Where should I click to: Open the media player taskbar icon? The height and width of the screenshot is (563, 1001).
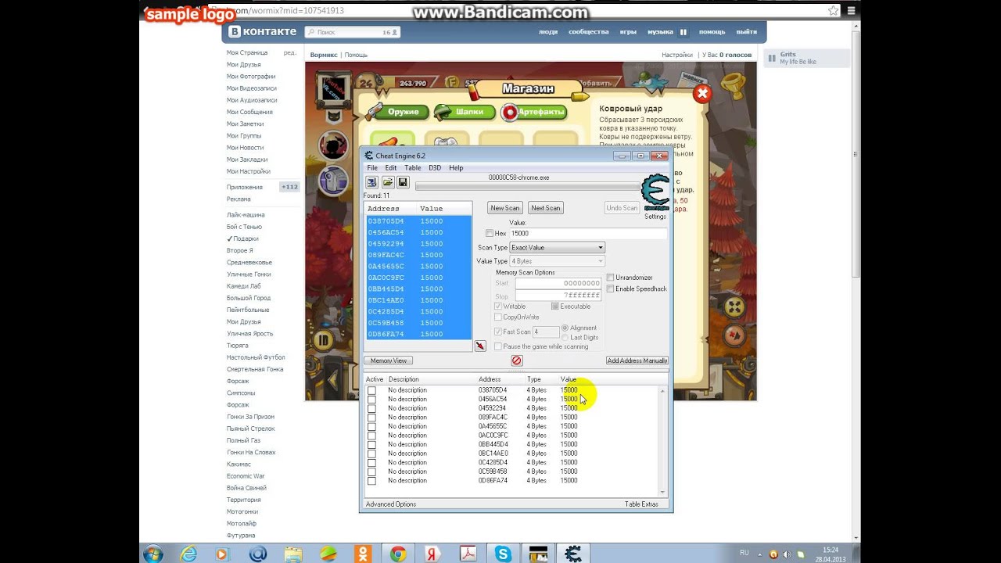(x=222, y=554)
